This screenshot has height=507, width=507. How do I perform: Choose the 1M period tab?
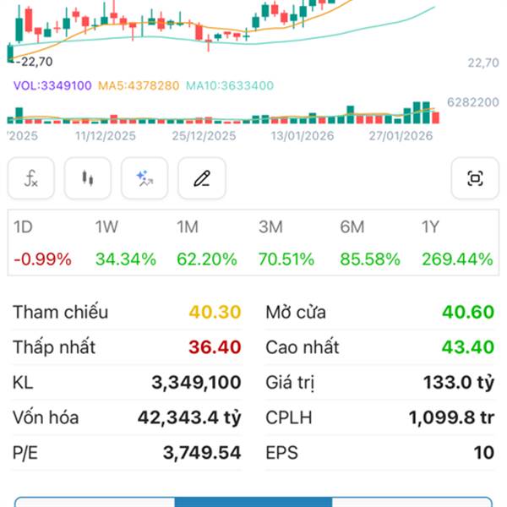[x=207, y=243]
